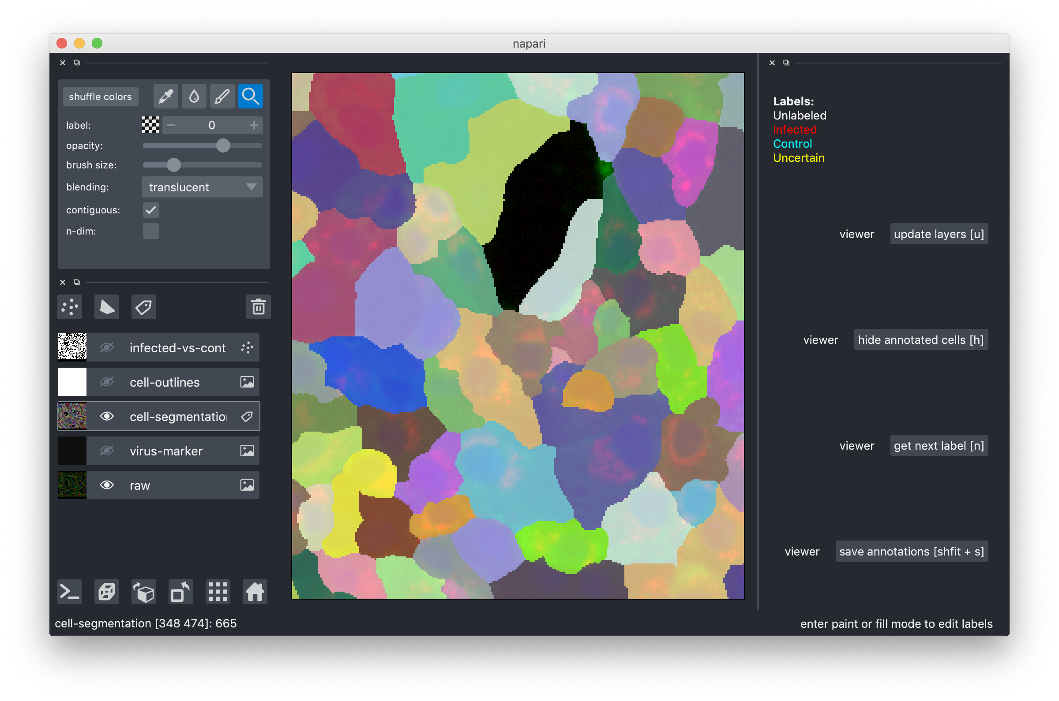Enable the n-dim checkbox

pos(151,231)
